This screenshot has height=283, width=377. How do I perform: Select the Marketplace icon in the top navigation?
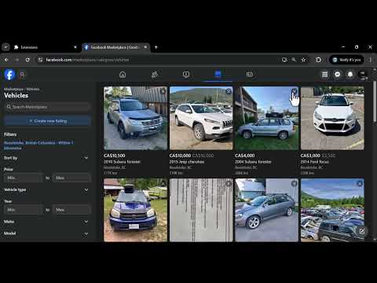(x=218, y=75)
